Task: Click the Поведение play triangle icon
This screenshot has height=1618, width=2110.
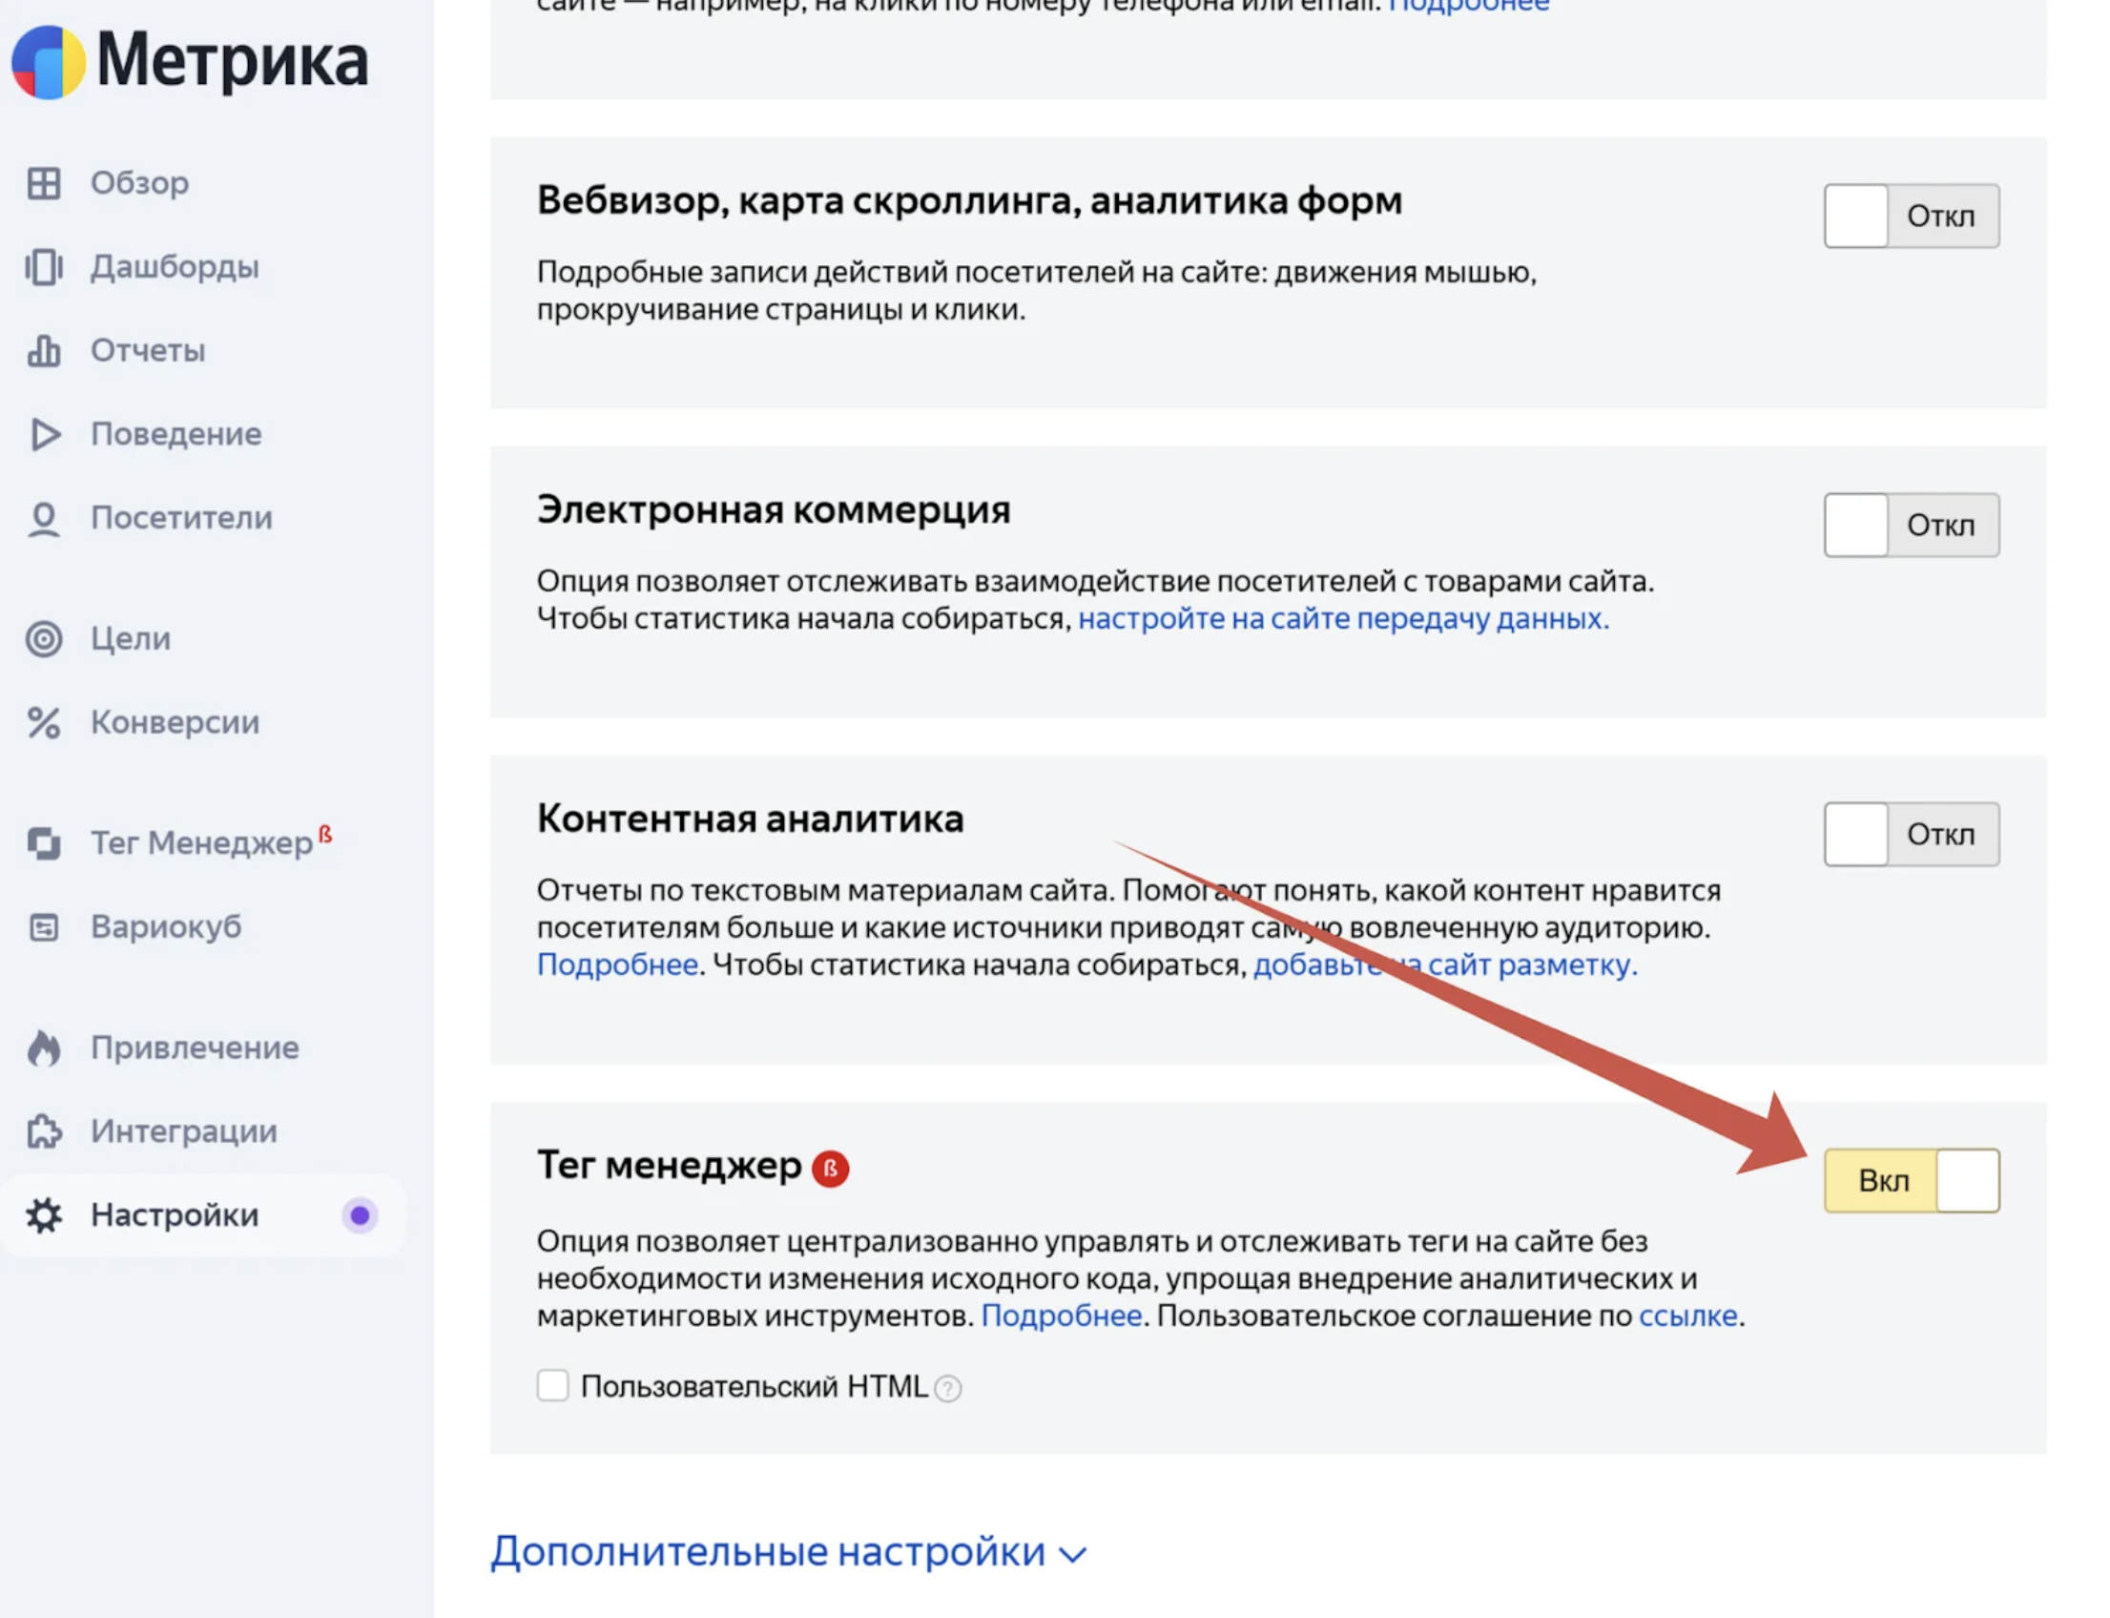Action: coord(43,434)
